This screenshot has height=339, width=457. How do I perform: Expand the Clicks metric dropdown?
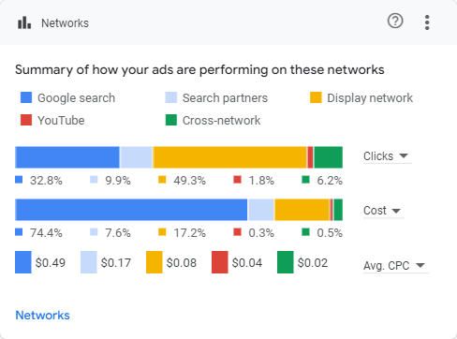pyautogui.click(x=387, y=156)
